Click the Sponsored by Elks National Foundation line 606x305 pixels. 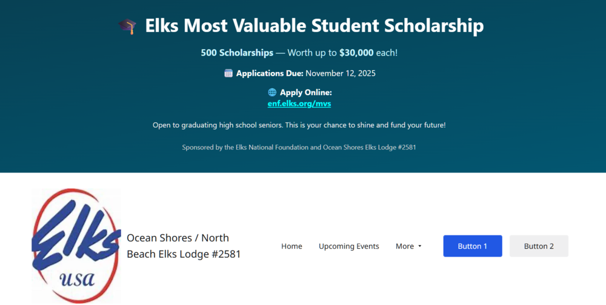[299, 147]
